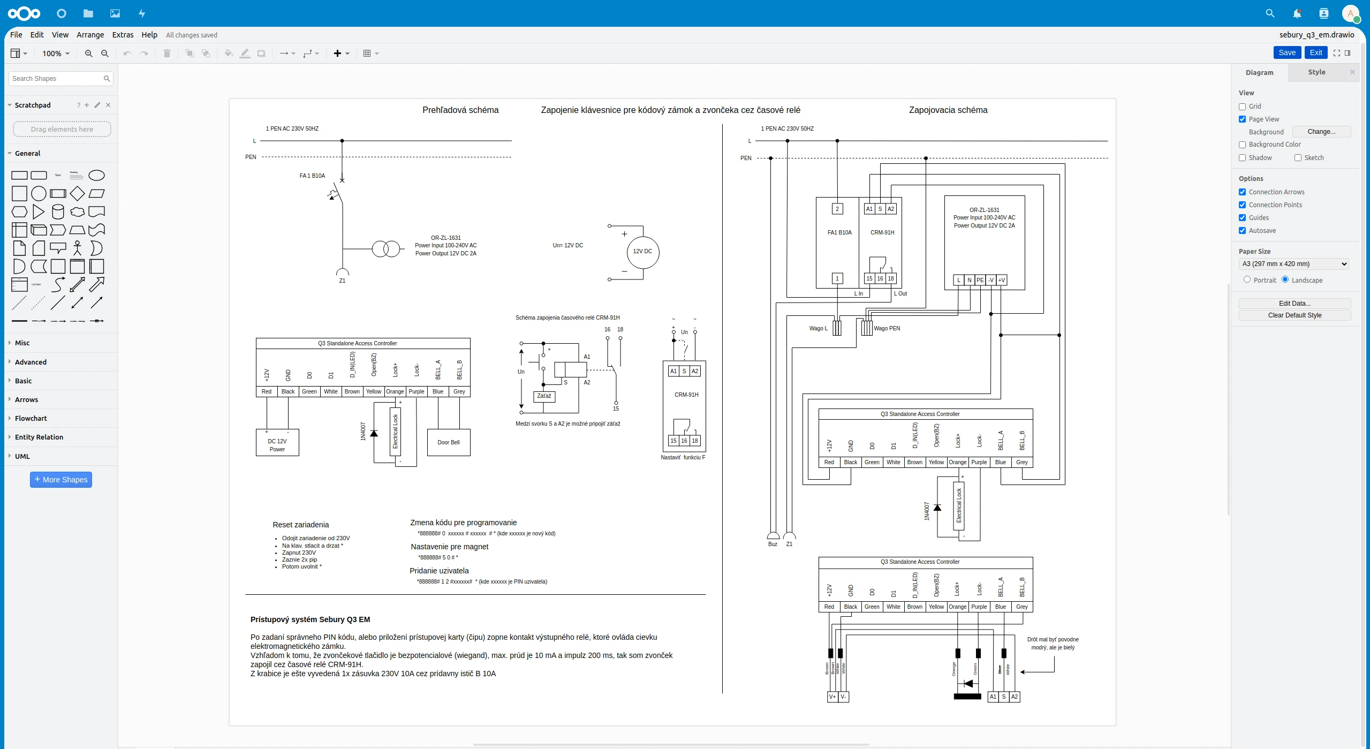This screenshot has width=1370, height=749.
Task: Click the Fill Color bucket icon
Action: point(229,54)
